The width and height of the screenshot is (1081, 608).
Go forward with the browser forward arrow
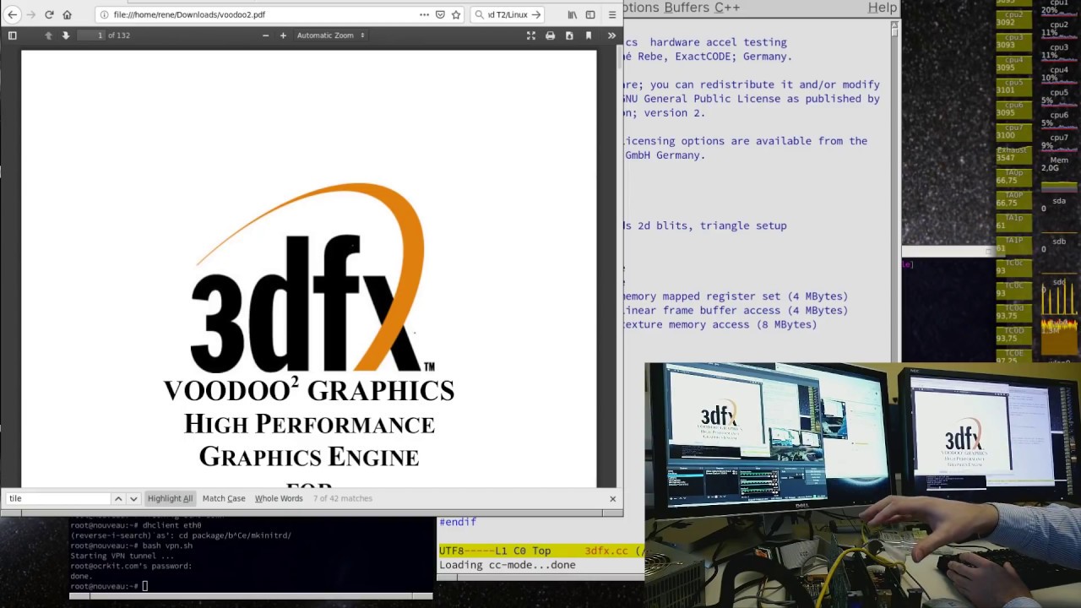click(31, 14)
